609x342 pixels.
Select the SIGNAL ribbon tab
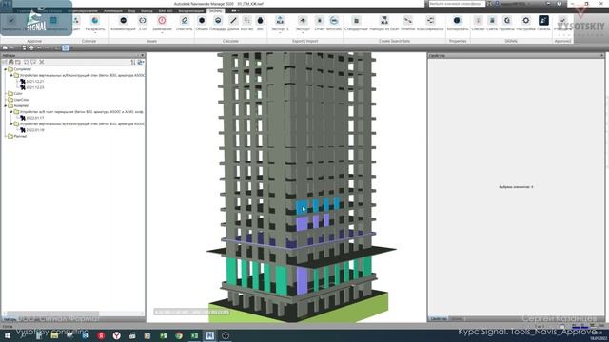(x=216, y=10)
